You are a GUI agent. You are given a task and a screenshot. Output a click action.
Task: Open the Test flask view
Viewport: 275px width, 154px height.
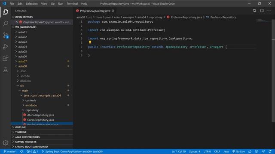[6, 70]
